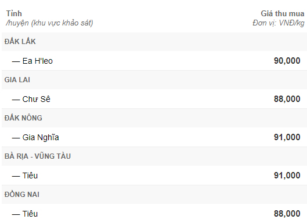The width and height of the screenshot is (307, 223).
Task: Select the Chư Sê district row
Action: [x=154, y=99]
